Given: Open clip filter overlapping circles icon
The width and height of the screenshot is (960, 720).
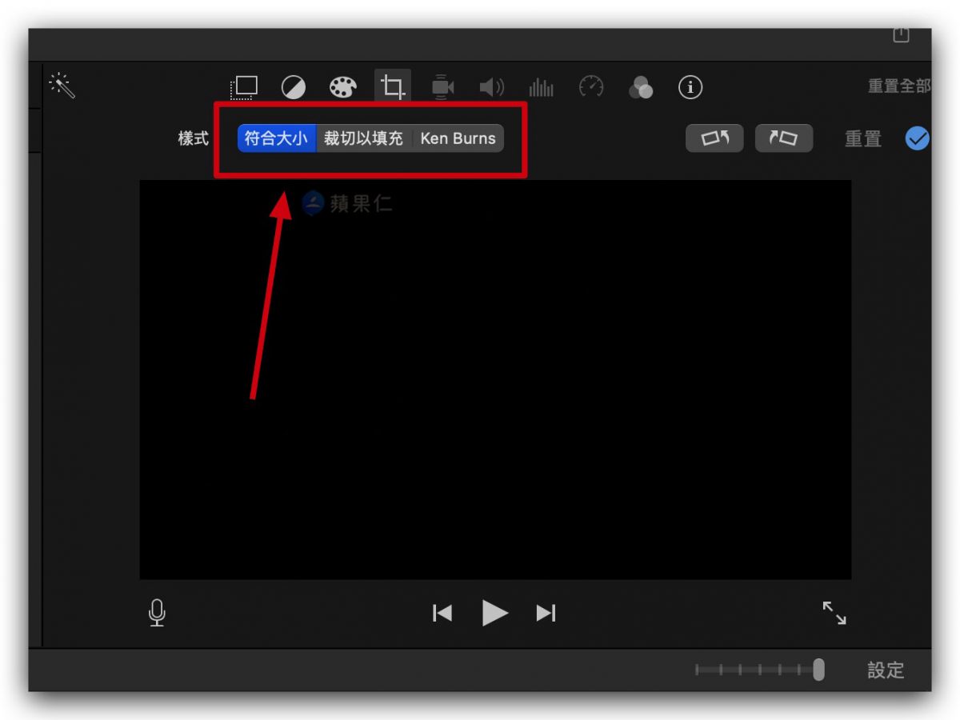Looking at the screenshot, I should click(x=641, y=86).
